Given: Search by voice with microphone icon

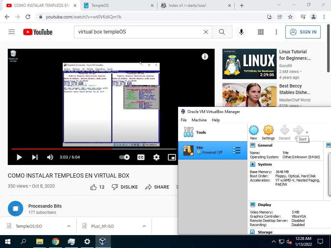Looking at the screenshot, I should point(241,32).
